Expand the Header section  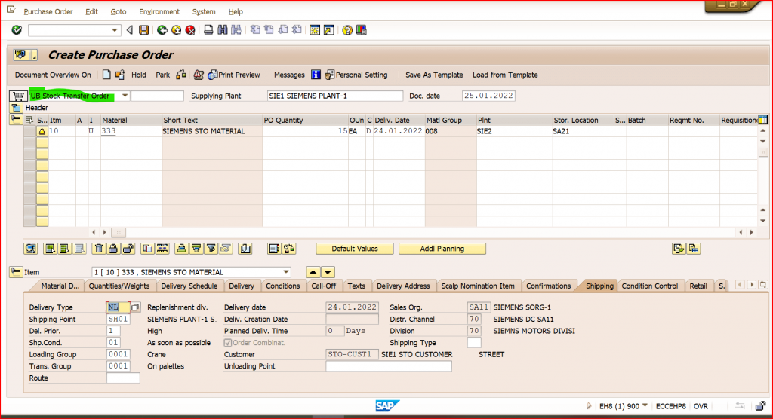[17, 107]
